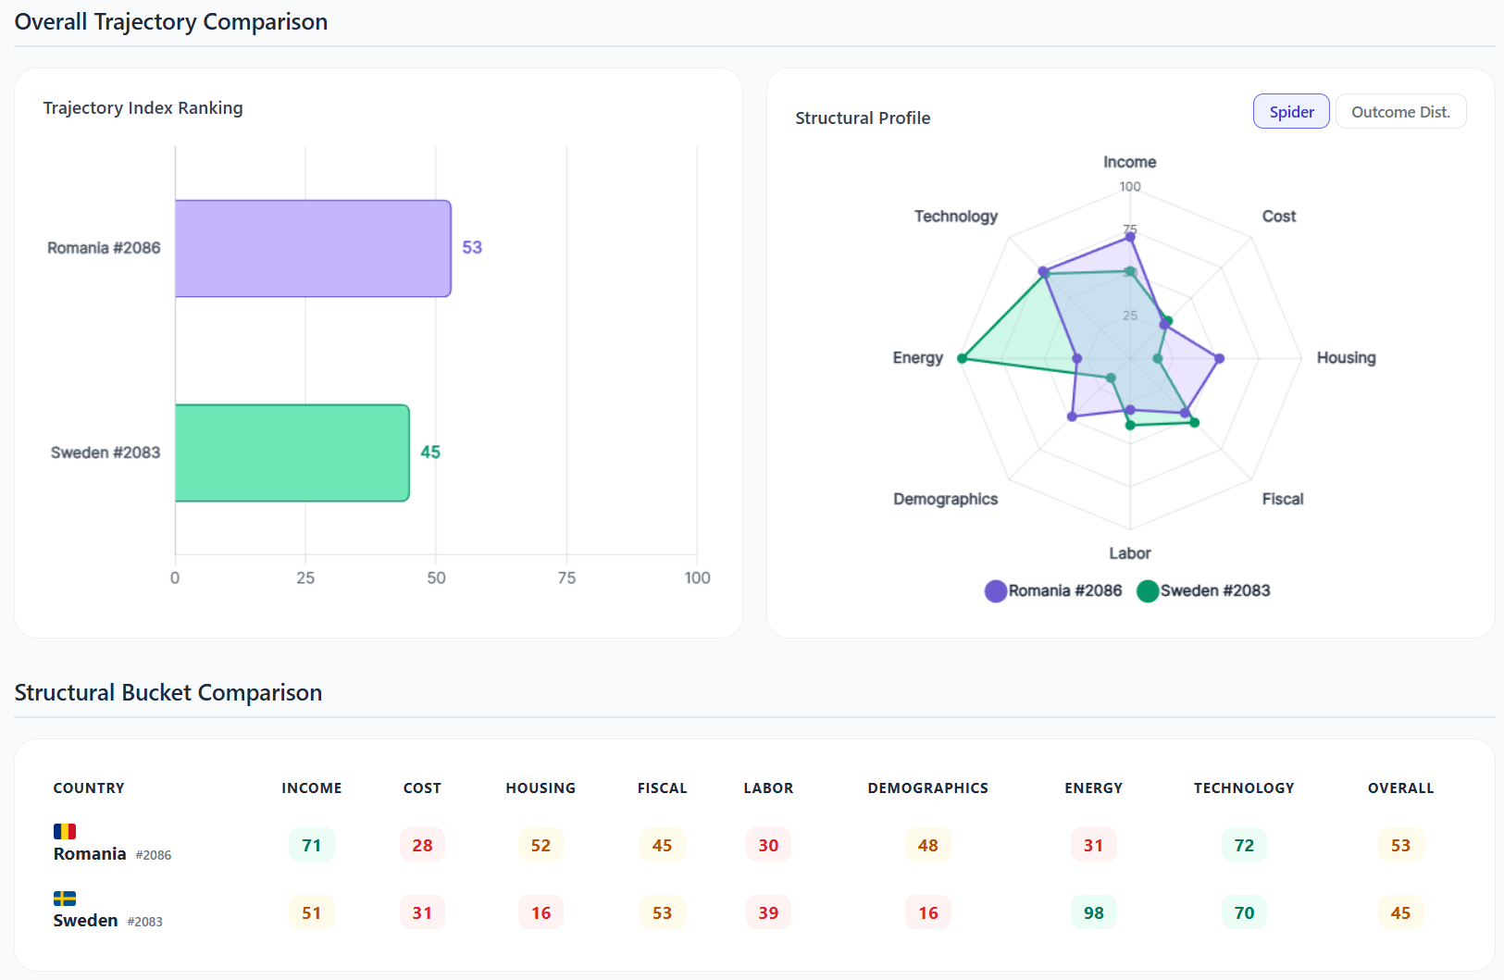The image size is (1504, 980).
Task: Click Romania's technology score badge 72
Action: (x=1244, y=845)
